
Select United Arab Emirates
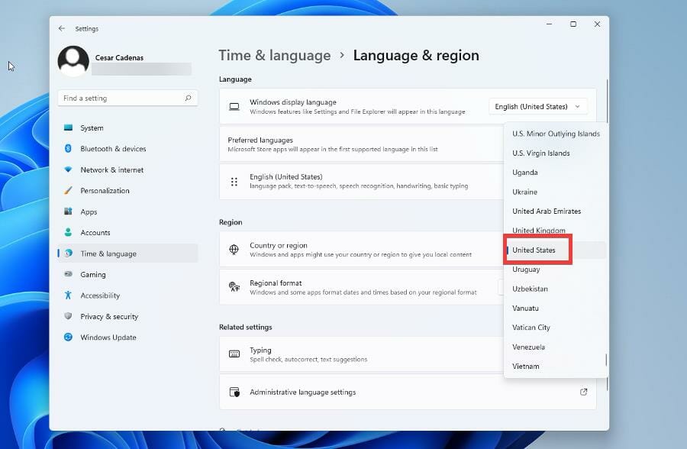point(556,211)
